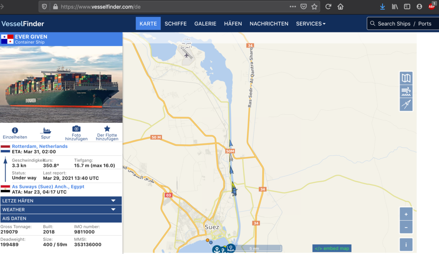
Task: Click the Under way status text
Action: tap(24, 178)
